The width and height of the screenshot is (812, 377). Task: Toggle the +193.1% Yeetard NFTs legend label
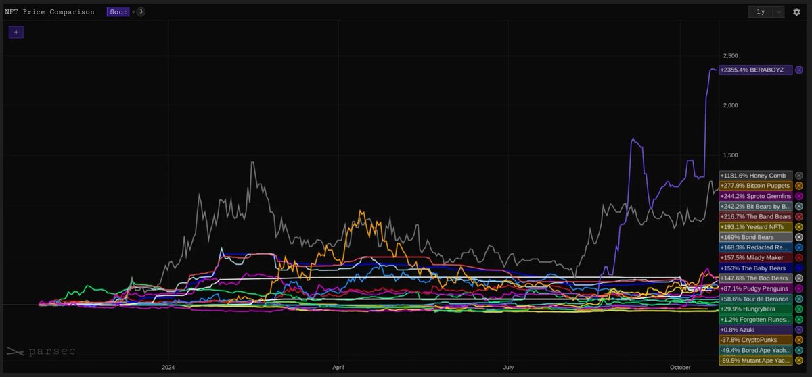pos(755,227)
